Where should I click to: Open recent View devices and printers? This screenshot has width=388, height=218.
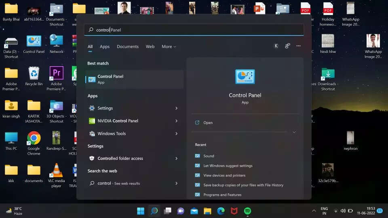point(220,175)
